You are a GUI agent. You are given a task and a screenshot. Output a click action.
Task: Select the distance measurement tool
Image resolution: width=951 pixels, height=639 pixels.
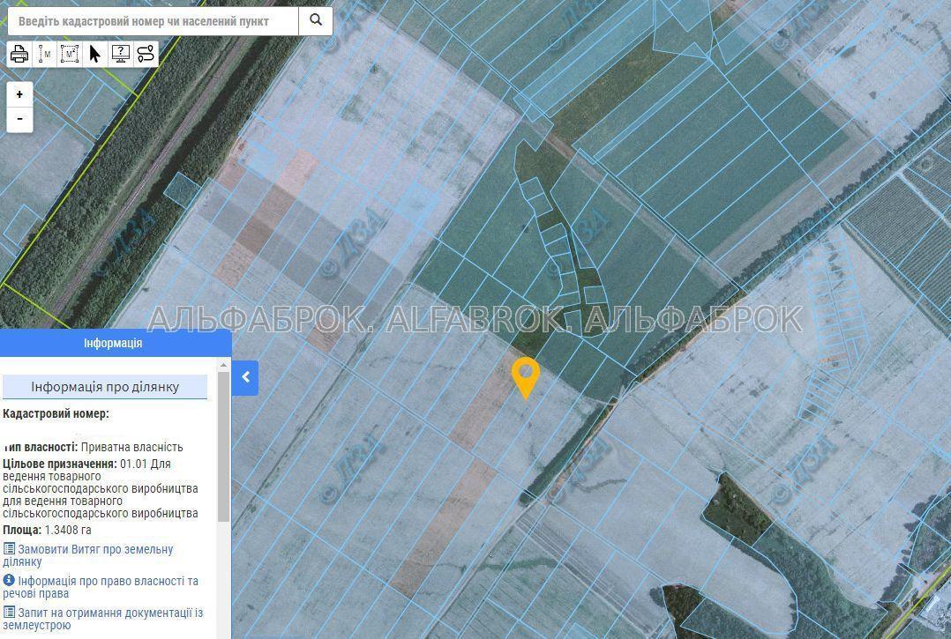tap(45, 54)
